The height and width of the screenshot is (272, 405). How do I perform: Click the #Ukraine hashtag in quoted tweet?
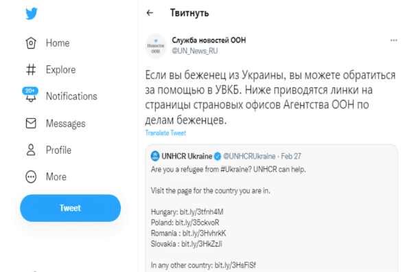coord(236,170)
